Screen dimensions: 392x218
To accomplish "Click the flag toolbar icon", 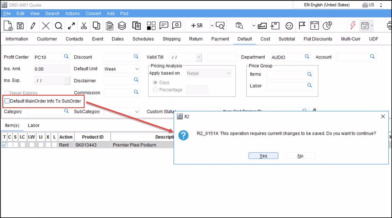I will 302,26.
